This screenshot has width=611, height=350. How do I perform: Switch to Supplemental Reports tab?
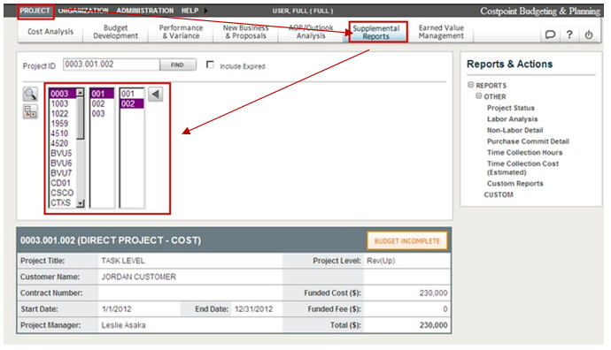click(376, 32)
